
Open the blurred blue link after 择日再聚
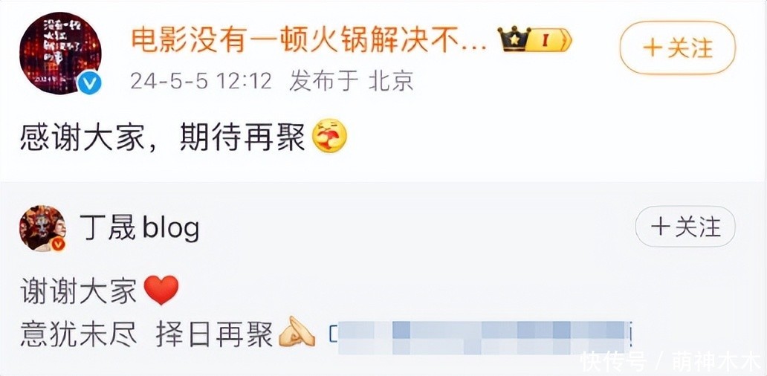[x=482, y=338]
